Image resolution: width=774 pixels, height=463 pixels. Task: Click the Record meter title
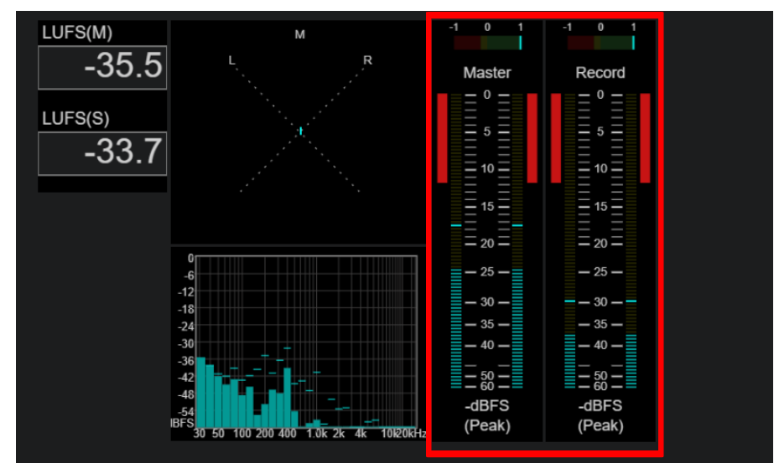coord(600,73)
